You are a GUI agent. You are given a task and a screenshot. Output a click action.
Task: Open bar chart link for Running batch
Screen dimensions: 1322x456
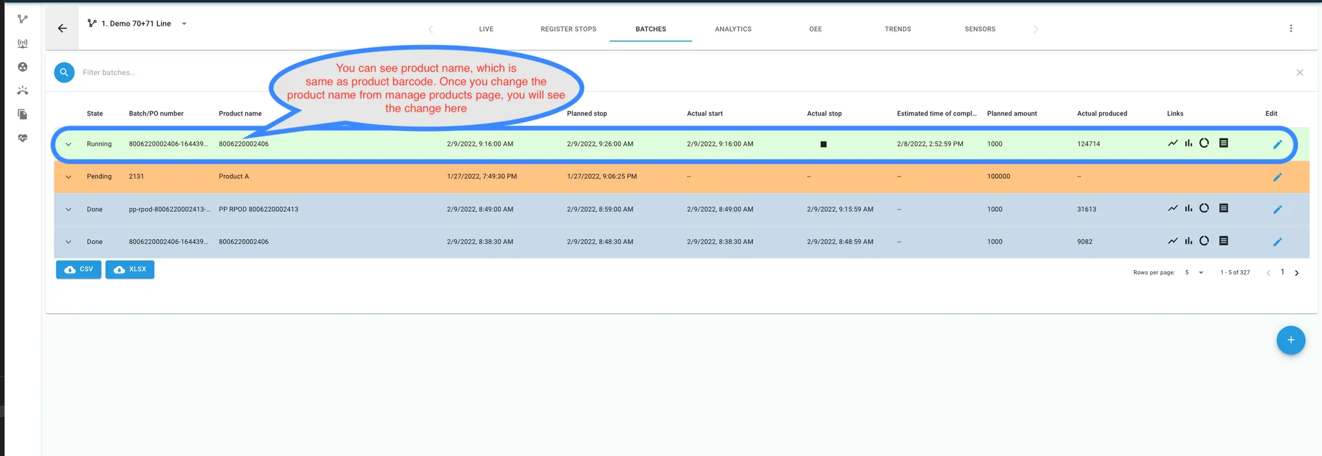tap(1188, 143)
